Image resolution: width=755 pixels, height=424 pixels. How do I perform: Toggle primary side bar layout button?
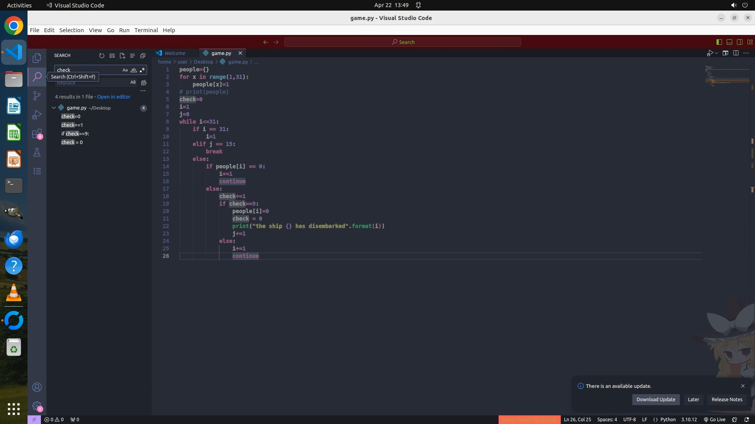(719, 42)
